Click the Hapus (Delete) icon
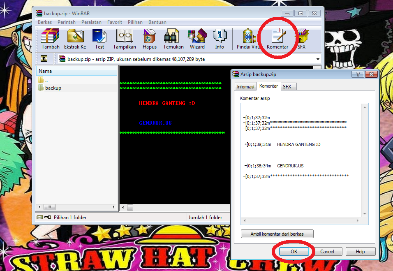 click(x=149, y=39)
